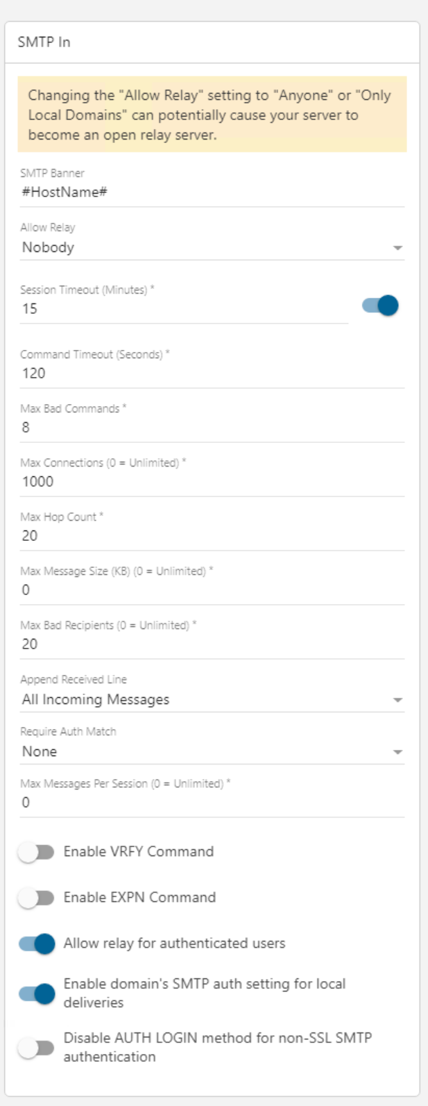Open the Allow Relay dropdown
This screenshot has width=428, height=1106.
212,248
